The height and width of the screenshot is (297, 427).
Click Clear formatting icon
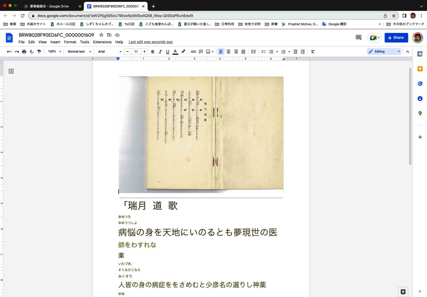click(313, 51)
